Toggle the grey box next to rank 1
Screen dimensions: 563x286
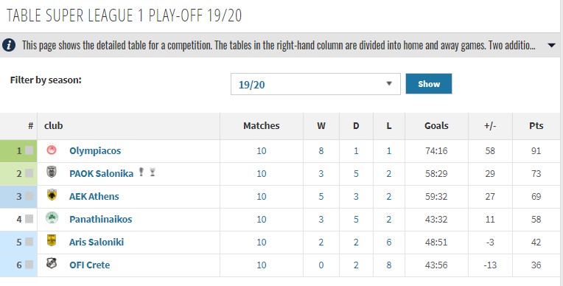pos(29,150)
